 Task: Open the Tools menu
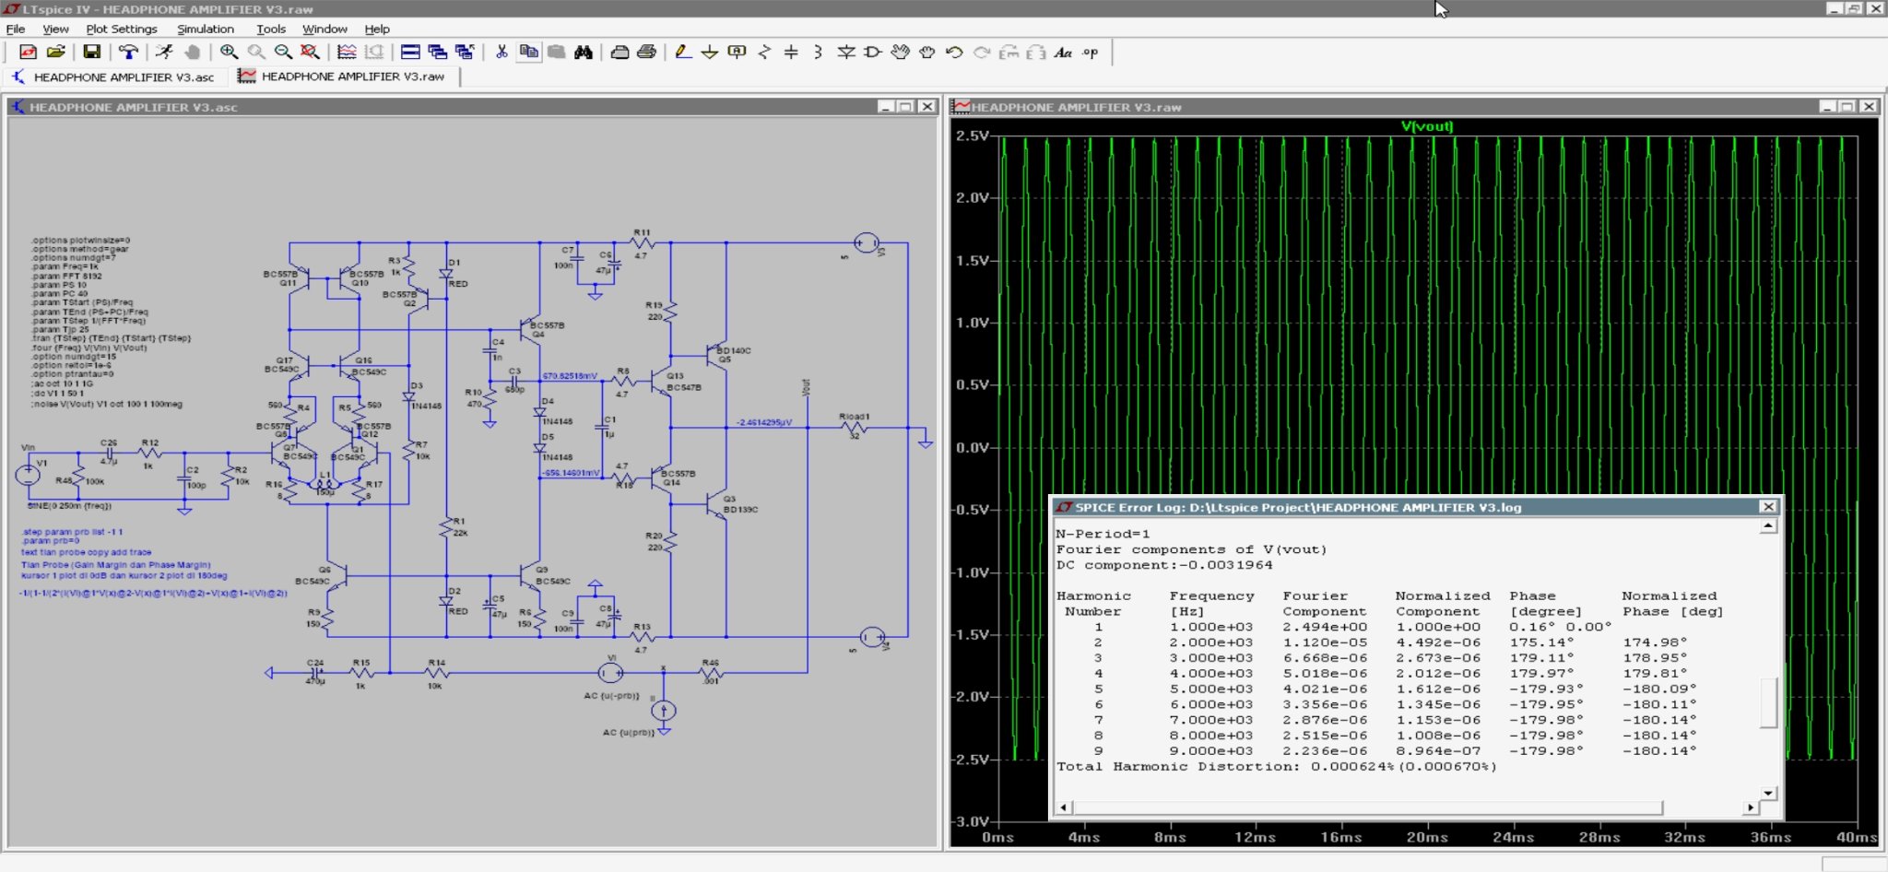271,29
